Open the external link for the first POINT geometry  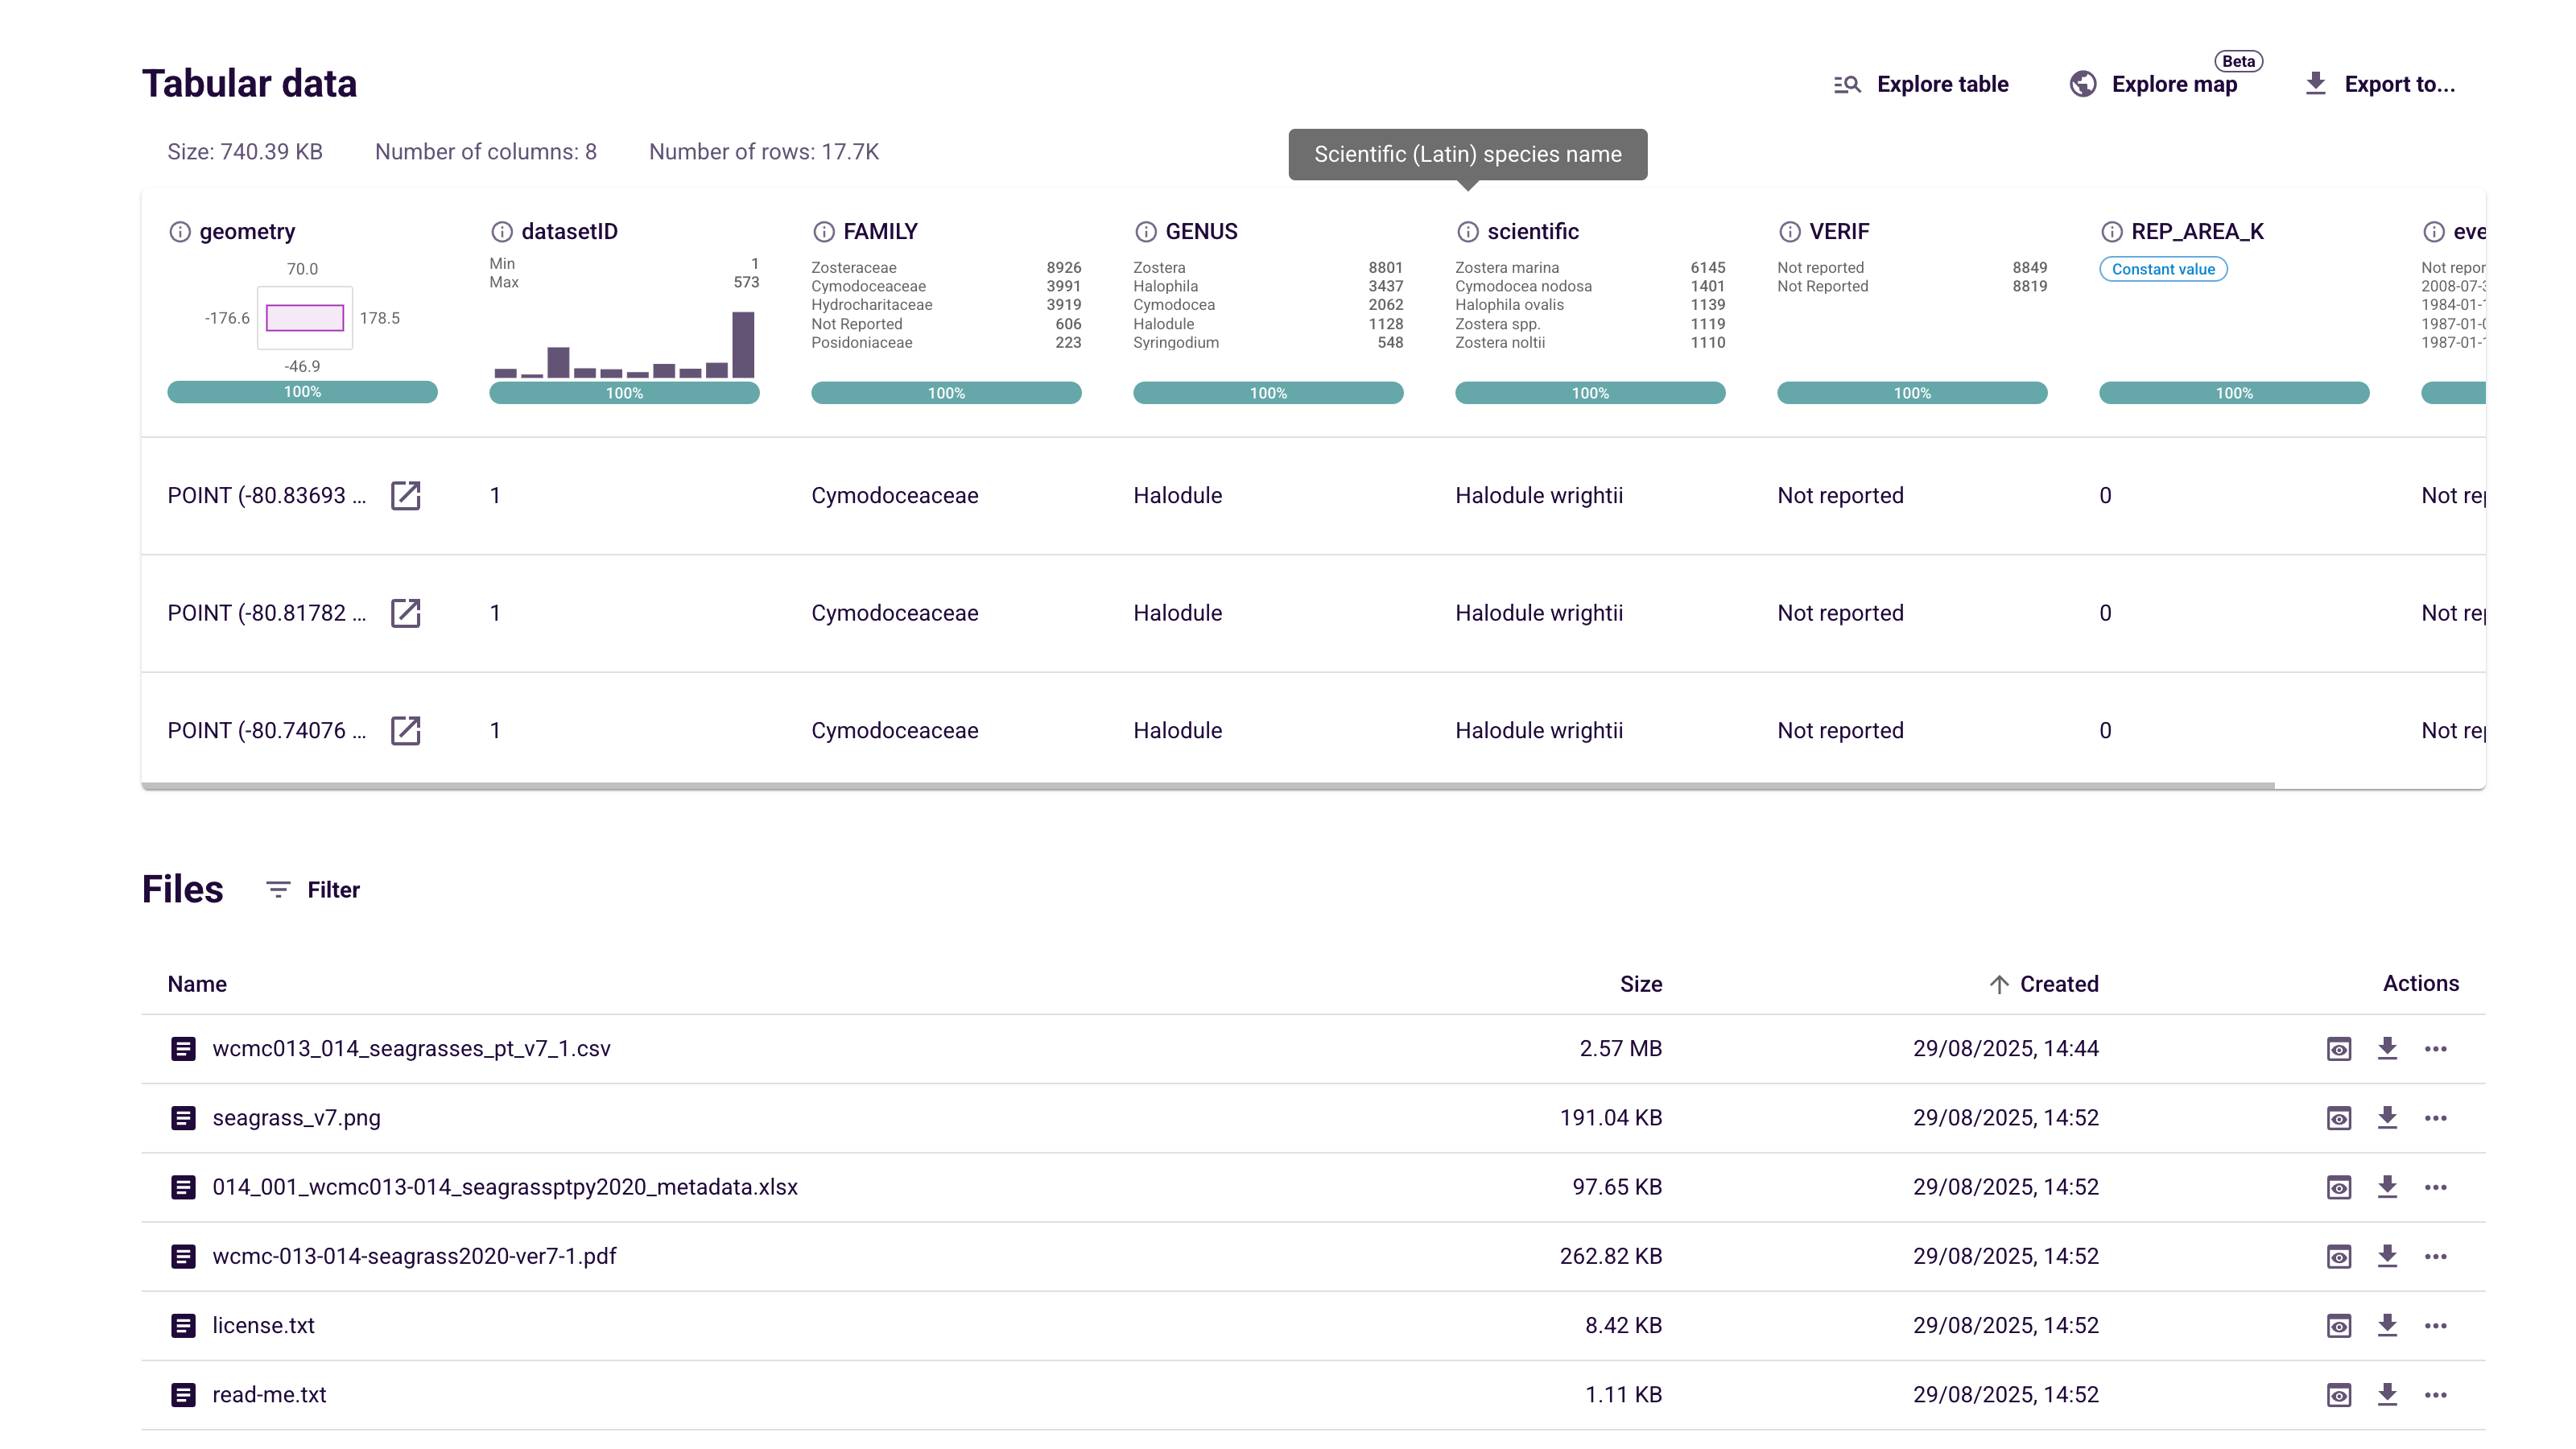point(406,495)
